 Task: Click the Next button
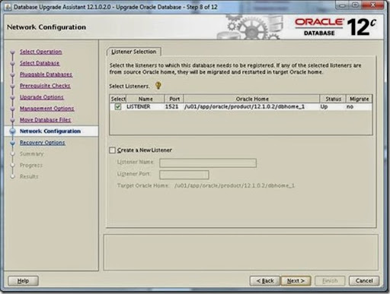point(296,281)
